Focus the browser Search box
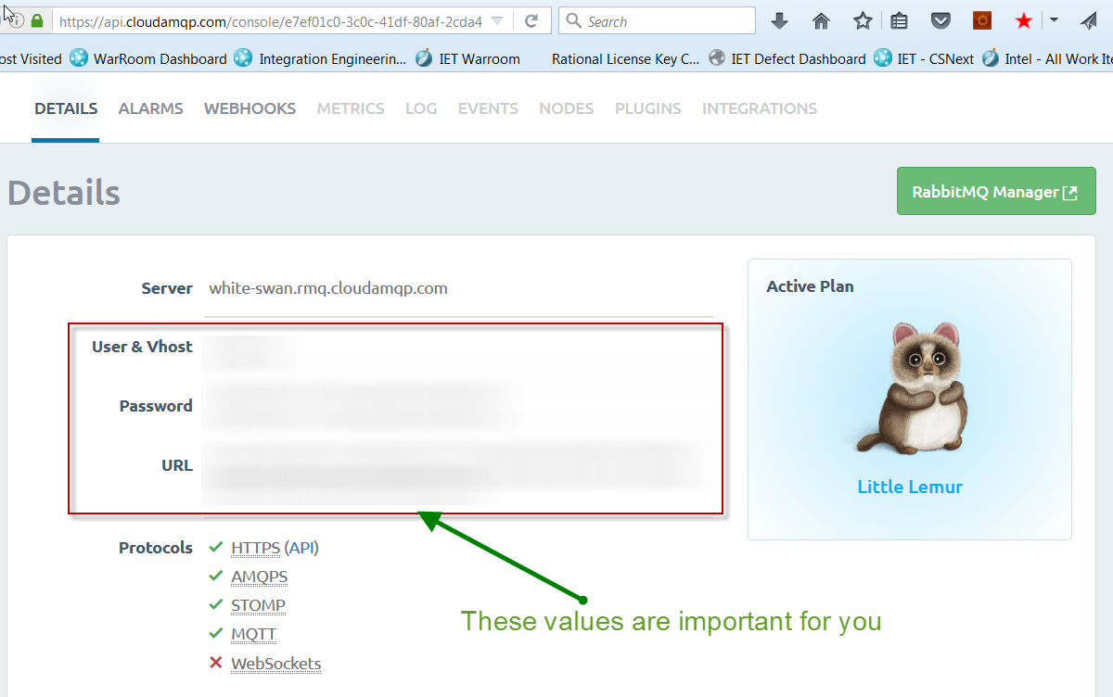1113x697 pixels. point(657,20)
